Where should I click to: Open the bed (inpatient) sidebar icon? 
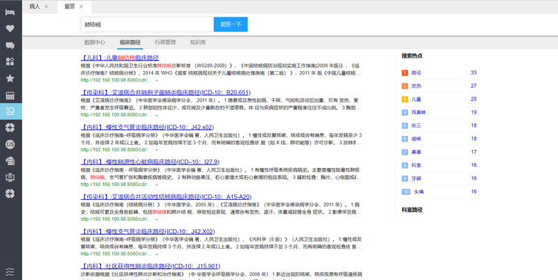click(x=10, y=13)
